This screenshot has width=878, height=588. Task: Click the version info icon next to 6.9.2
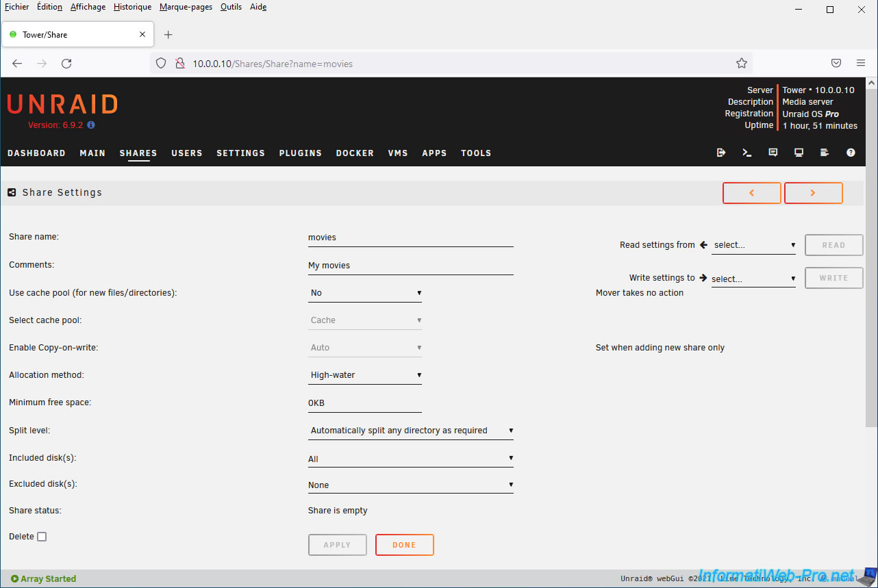pyautogui.click(x=91, y=125)
